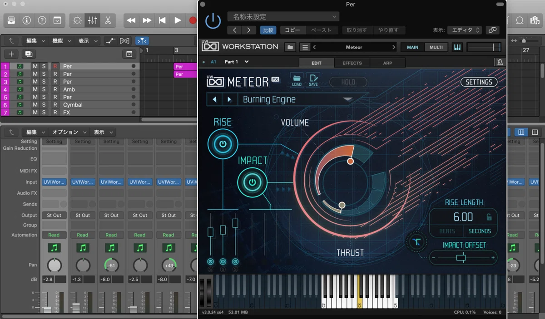Select SECONDS for Rise Length

480,231
